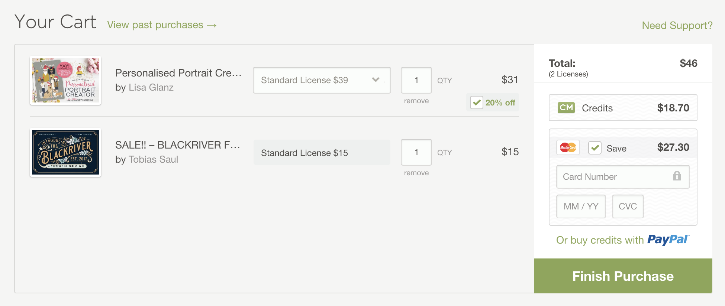Viewport: 725px width, 306px height.
Task: Remove the Personalised Portrait Creator item
Action: tap(416, 101)
